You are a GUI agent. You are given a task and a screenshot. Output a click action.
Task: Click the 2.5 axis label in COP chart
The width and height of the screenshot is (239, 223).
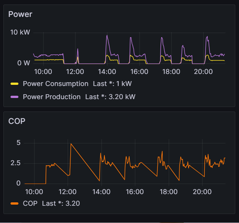pyautogui.click(x=15, y=163)
